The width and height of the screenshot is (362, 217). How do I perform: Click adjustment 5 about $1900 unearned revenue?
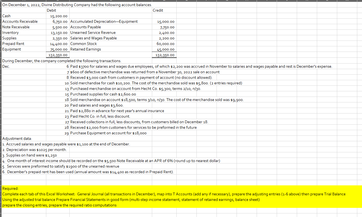[x=60, y=166]
